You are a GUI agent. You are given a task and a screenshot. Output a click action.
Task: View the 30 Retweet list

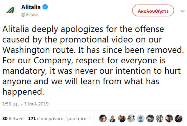click(x=13, y=119)
